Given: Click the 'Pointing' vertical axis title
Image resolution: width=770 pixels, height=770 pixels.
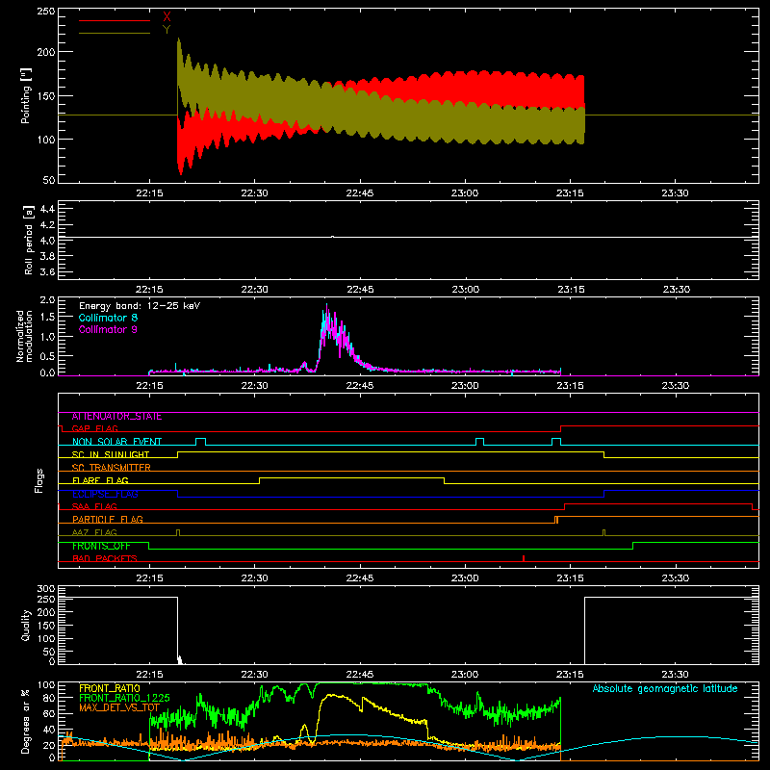Looking at the screenshot, I should (x=26, y=95).
